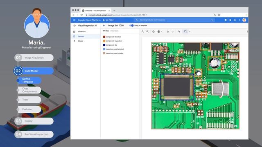Click the tan Inspection Area Included swatch
The image size is (262, 147).
pyautogui.click(x=104, y=53)
